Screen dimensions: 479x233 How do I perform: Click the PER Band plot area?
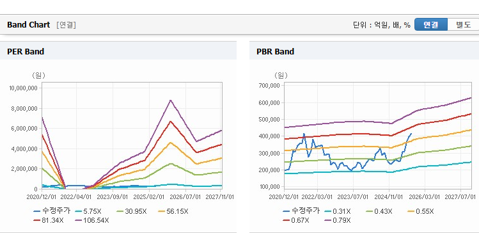click(x=132, y=136)
